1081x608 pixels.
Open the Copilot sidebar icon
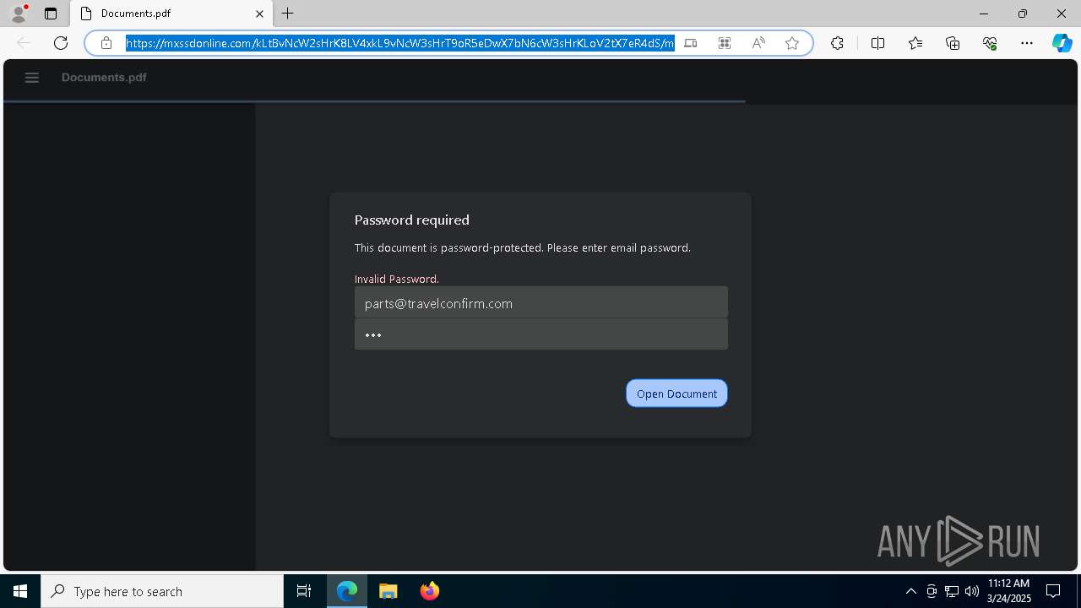tap(1062, 43)
